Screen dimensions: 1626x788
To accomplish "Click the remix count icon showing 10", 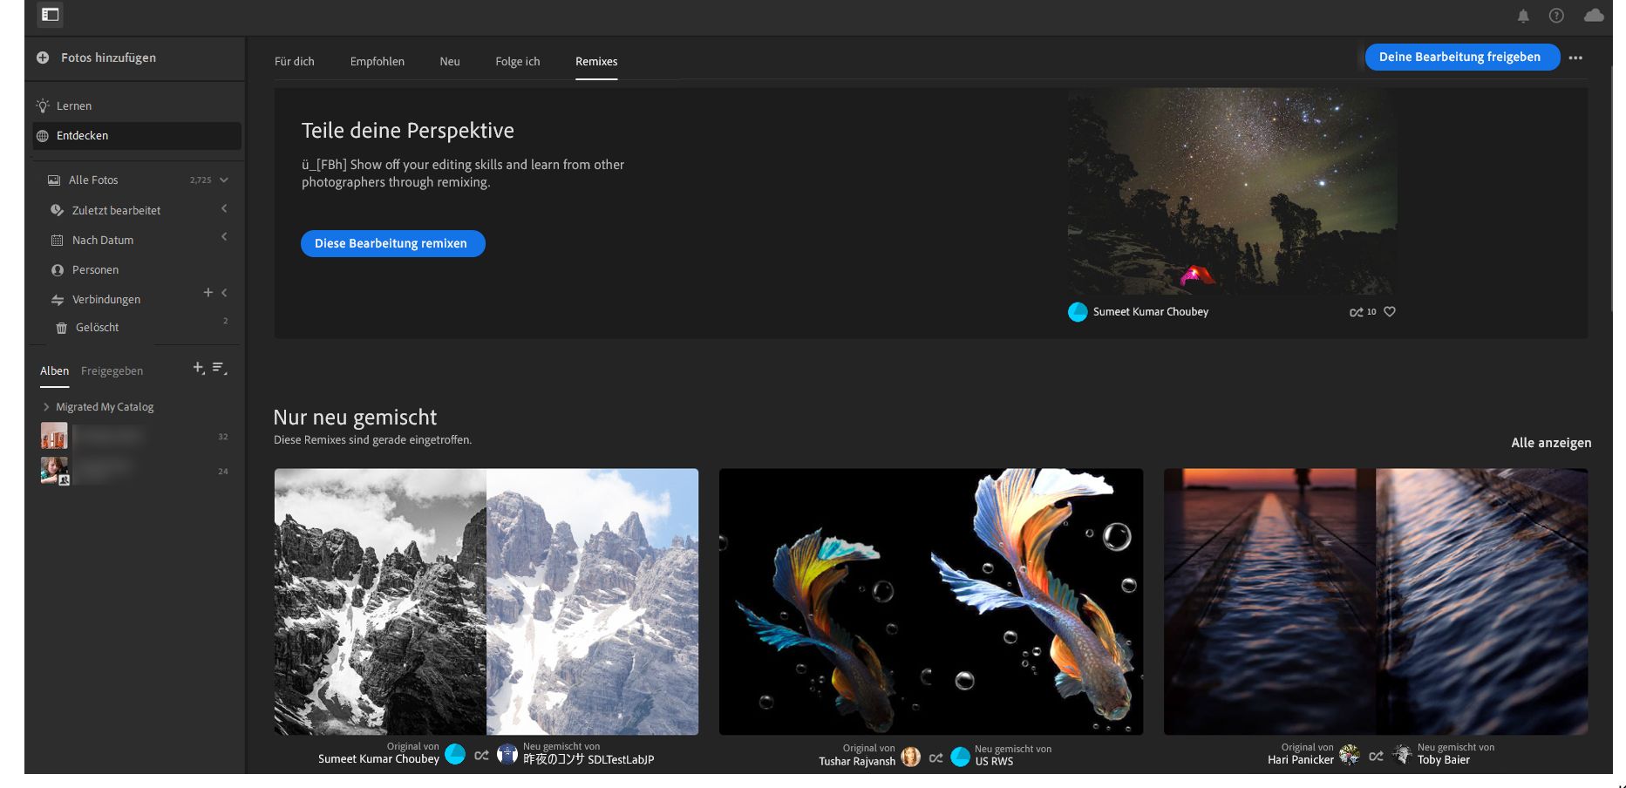I will point(1357,312).
